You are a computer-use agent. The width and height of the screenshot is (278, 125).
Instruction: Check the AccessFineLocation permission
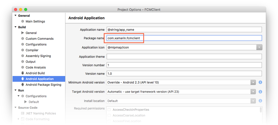coord(109,121)
